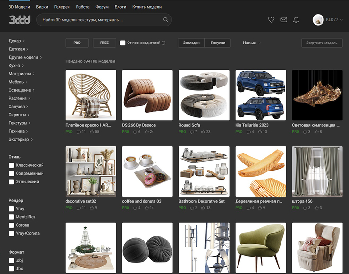Open notifications bell icon
The image size is (349, 274).
(296, 20)
